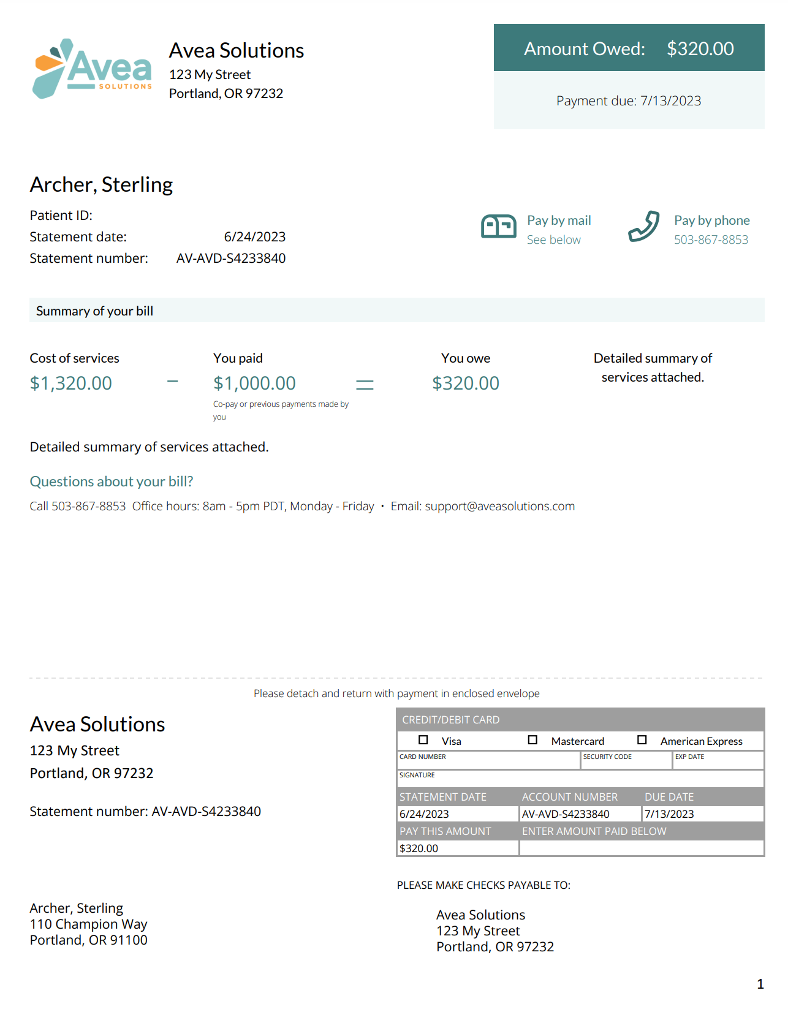Click Payment due: 7/13/2023 text
Viewport: 788px width, 1023px height.
(x=629, y=100)
